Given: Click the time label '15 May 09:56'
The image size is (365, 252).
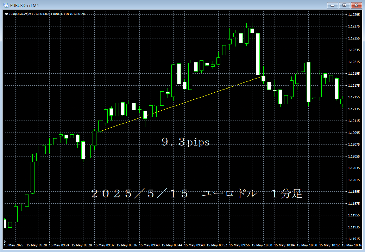Looking at the screenshot, I should (239, 245).
